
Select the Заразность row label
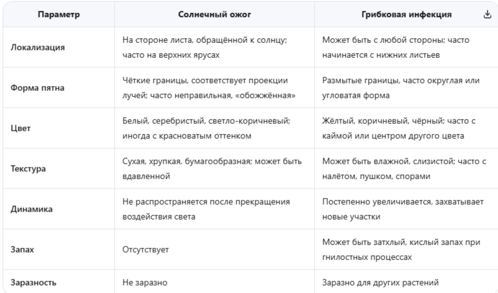pyautogui.click(x=34, y=282)
